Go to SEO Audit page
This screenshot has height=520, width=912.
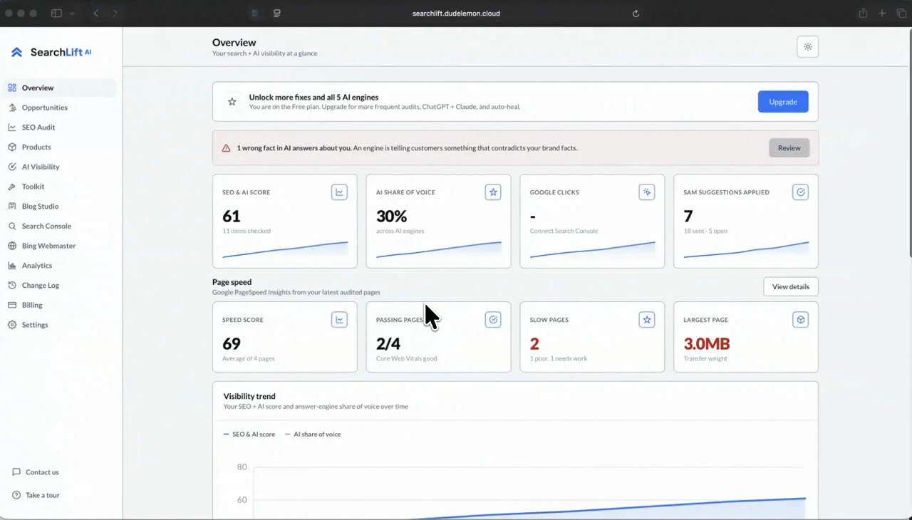[59, 128]
